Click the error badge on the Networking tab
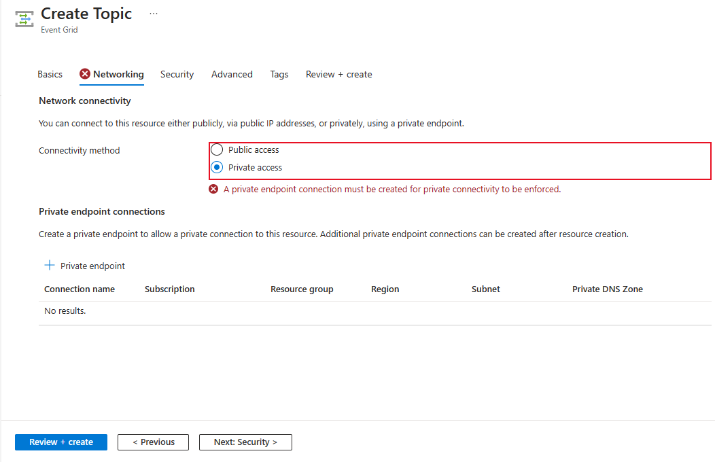The height and width of the screenshot is (462, 715). pyautogui.click(x=84, y=74)
